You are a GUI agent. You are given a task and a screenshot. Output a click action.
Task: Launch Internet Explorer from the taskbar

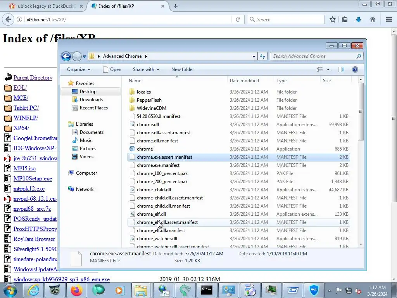[33, 290]
